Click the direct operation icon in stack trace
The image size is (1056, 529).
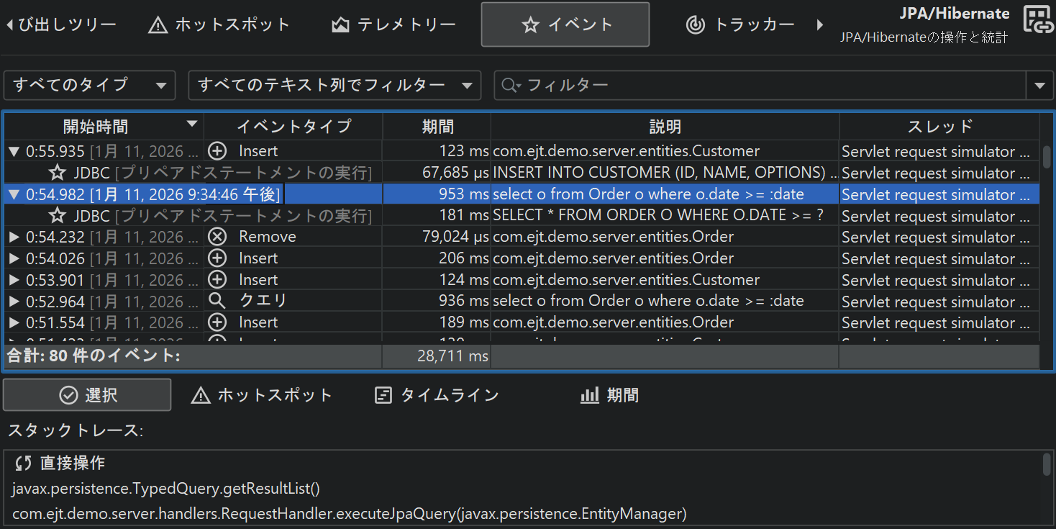coord(24,464)
